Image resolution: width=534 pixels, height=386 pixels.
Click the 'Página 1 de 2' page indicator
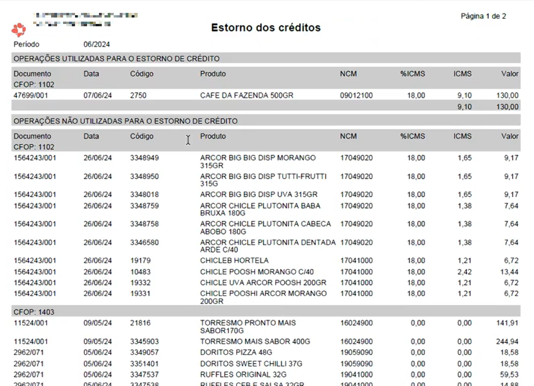[483, 16]
